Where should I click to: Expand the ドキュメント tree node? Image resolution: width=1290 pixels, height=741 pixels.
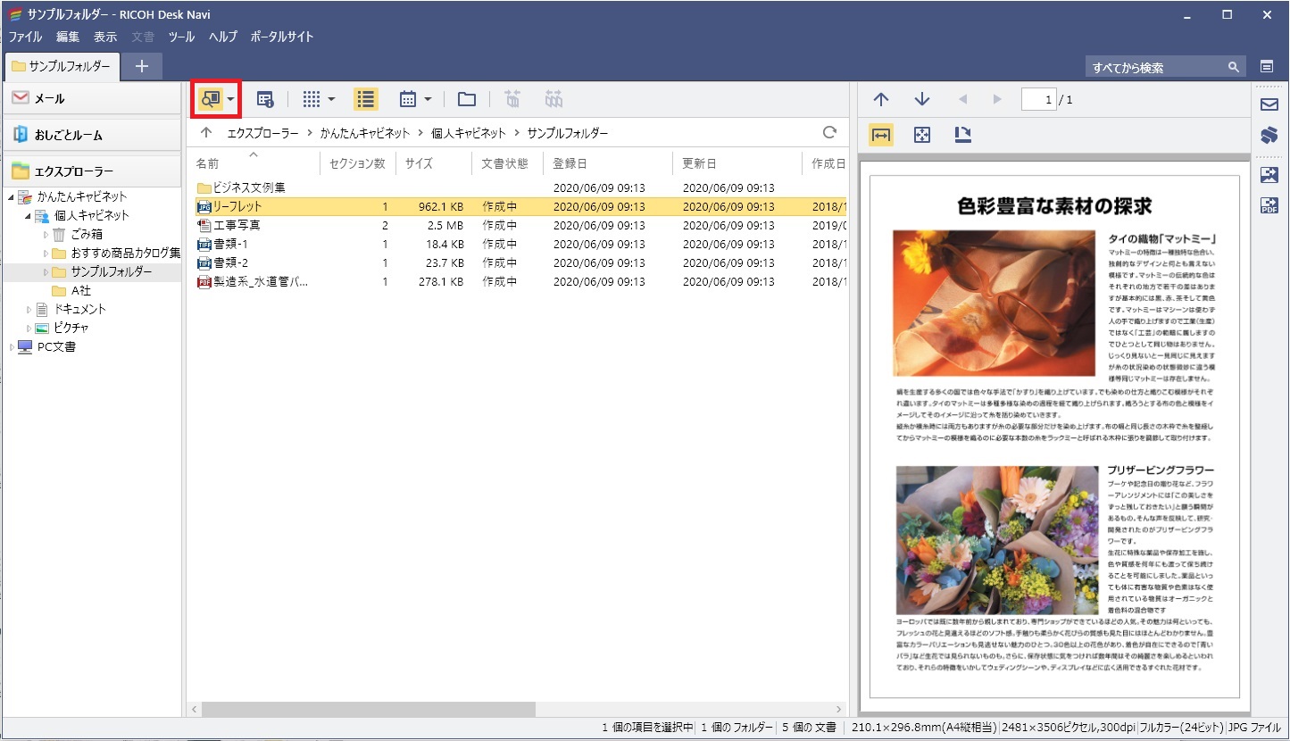(x=29, y=310)
